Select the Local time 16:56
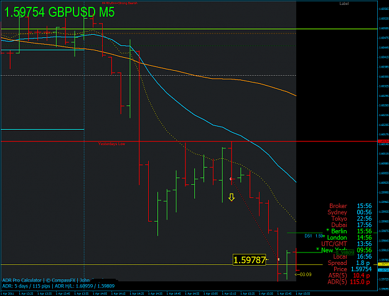 click(x=364, y=257)
